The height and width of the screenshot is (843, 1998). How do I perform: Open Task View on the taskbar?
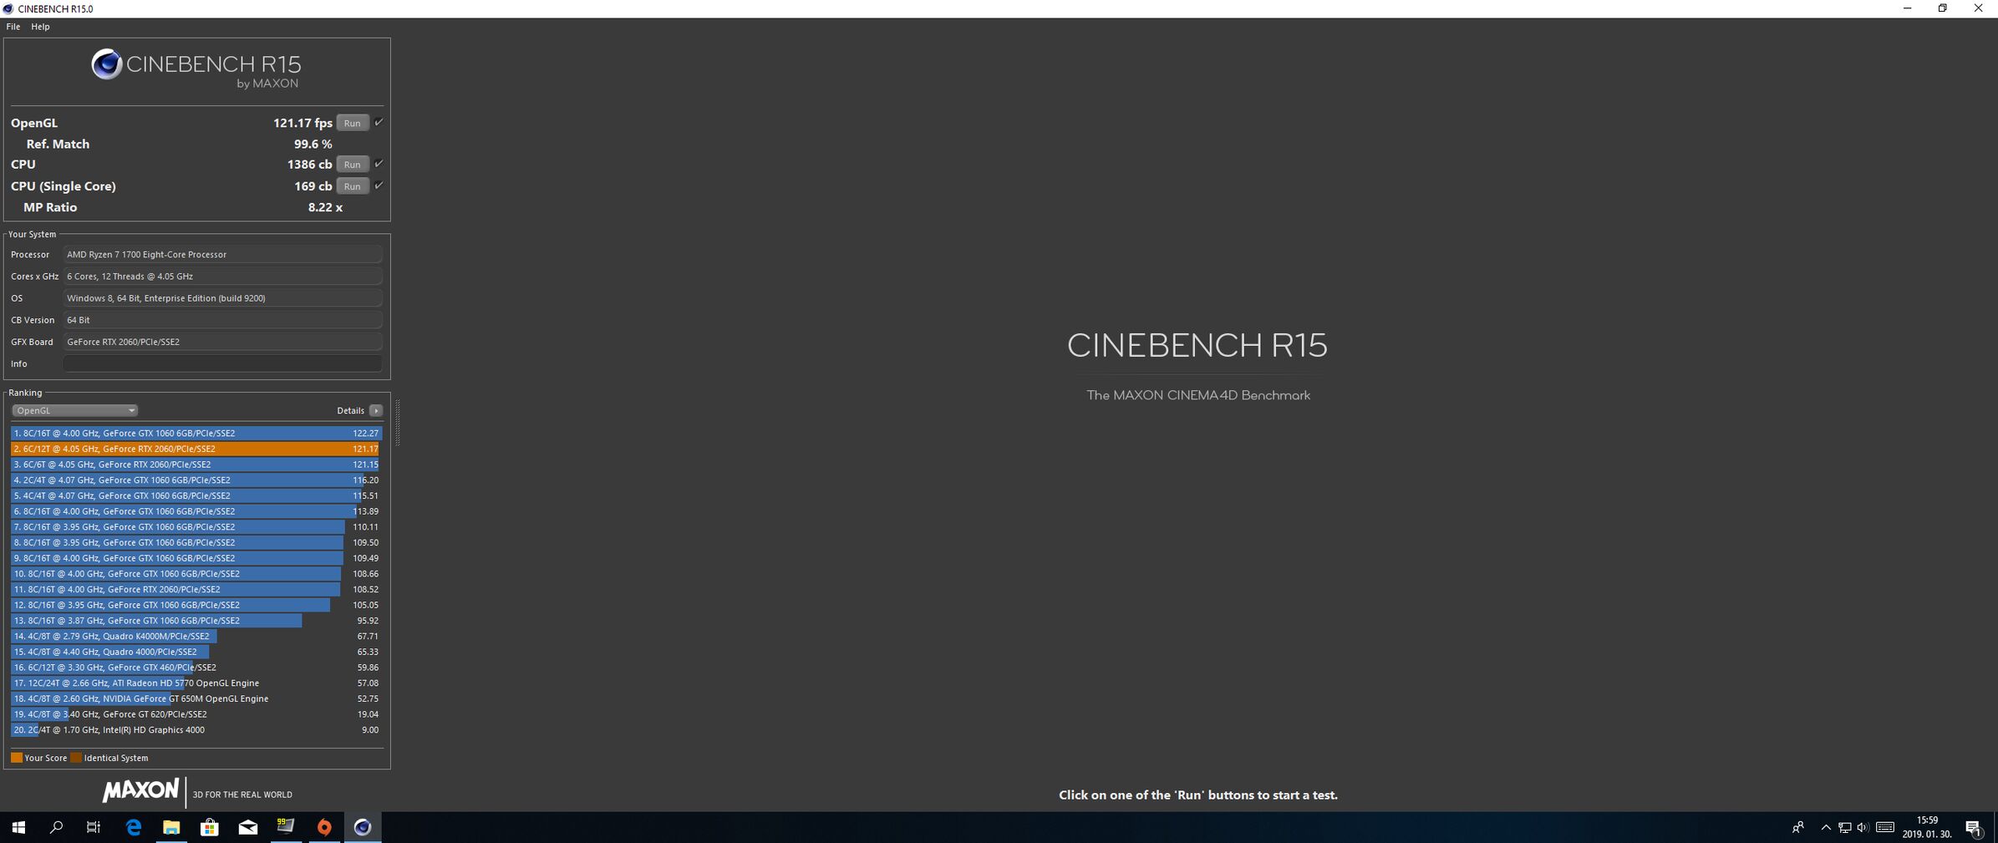coord(94,827)
